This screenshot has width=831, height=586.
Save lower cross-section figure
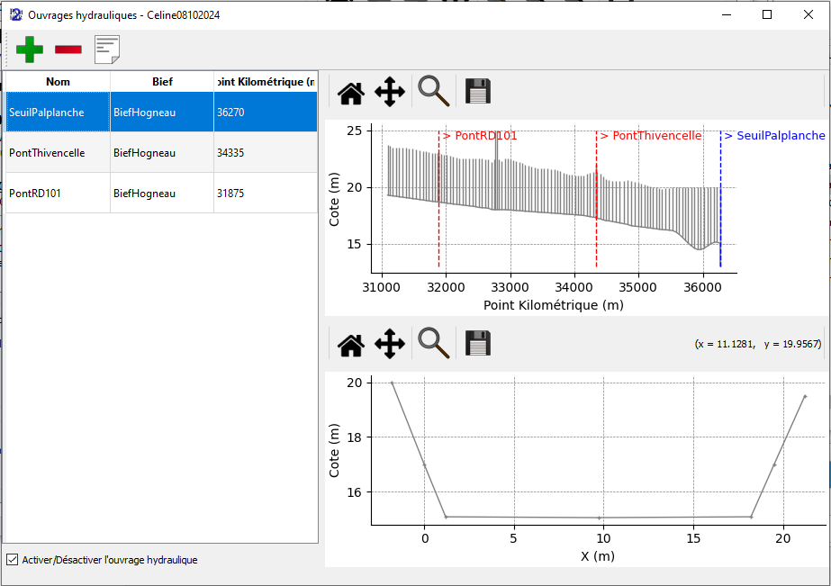coord(477,344)
